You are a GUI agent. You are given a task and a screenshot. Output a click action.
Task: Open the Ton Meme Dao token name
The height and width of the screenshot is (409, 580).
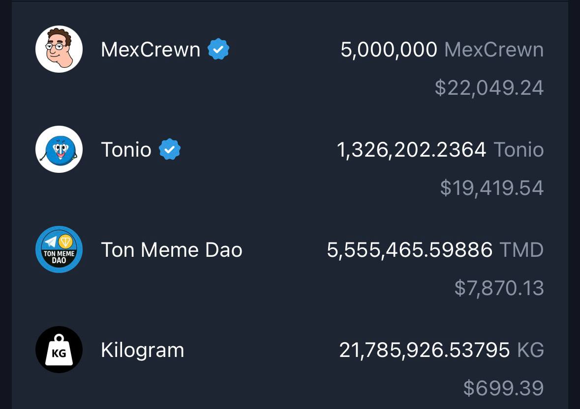[x=172, y=250]
